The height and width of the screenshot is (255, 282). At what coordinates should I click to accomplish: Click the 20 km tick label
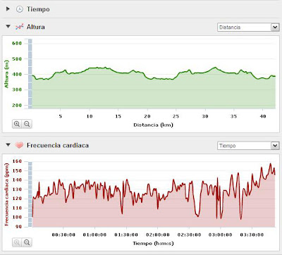[147, 116]
